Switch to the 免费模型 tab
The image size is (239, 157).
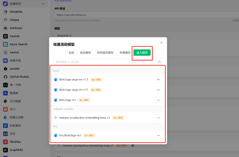[125, 53]
